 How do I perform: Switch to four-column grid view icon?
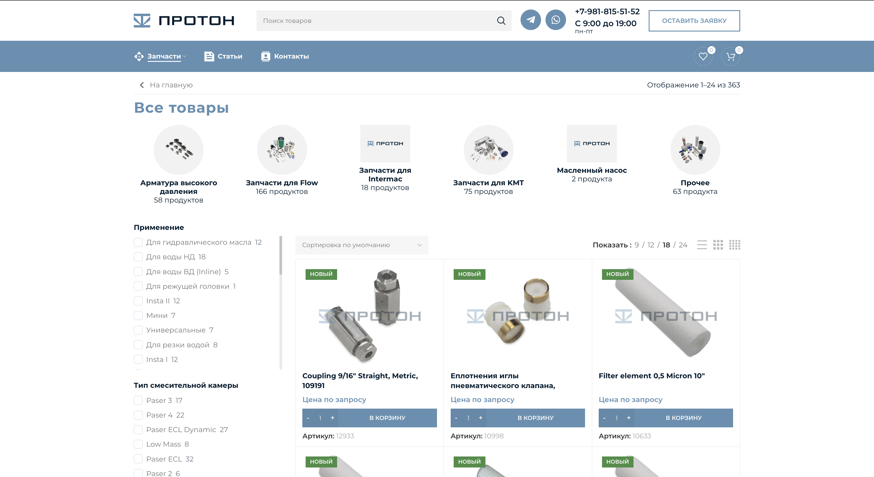click(x=735, y=245)
